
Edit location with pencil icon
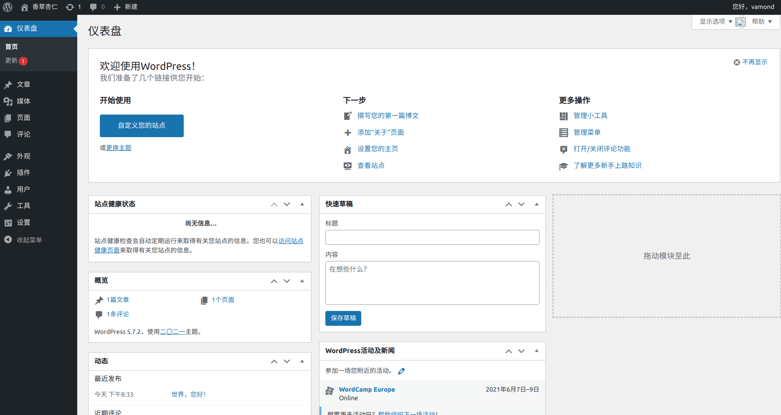pos(401,371)
